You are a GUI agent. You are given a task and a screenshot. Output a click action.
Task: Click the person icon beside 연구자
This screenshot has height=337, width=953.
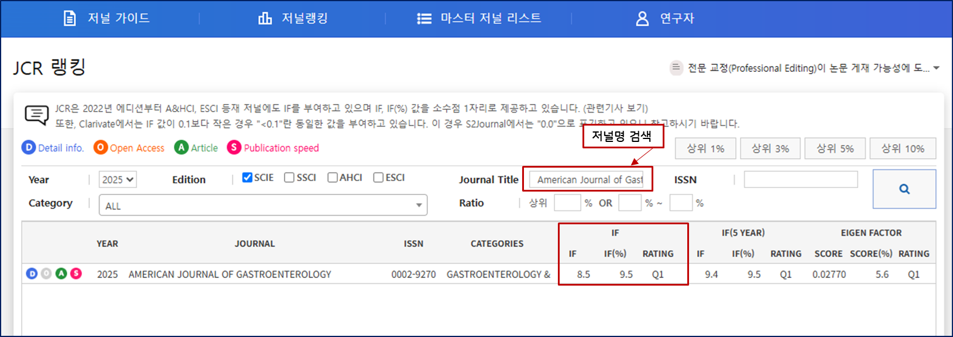pos(642,19)
